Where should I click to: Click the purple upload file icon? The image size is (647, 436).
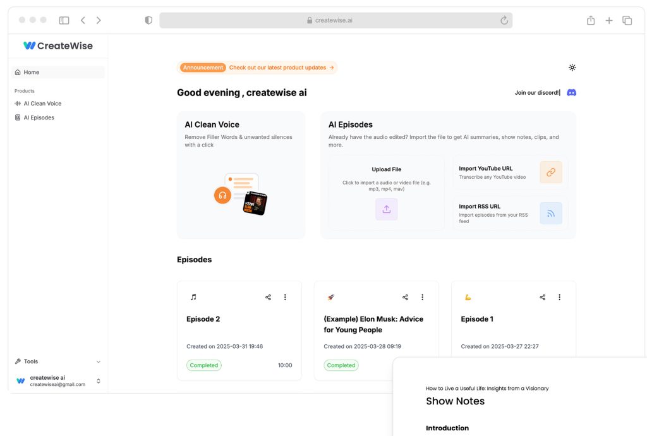click(x=387, y=209)
